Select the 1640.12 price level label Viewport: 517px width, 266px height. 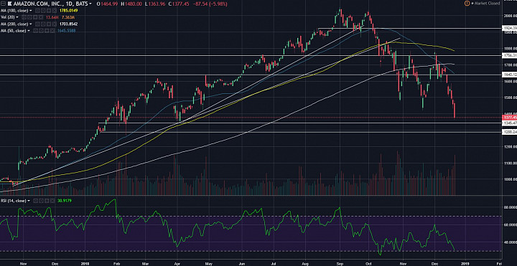[509, 75]
